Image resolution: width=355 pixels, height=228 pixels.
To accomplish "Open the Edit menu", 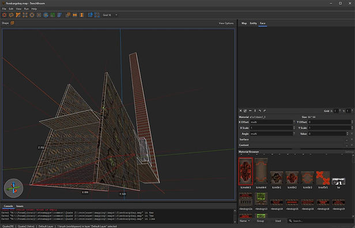I will 11,9.
